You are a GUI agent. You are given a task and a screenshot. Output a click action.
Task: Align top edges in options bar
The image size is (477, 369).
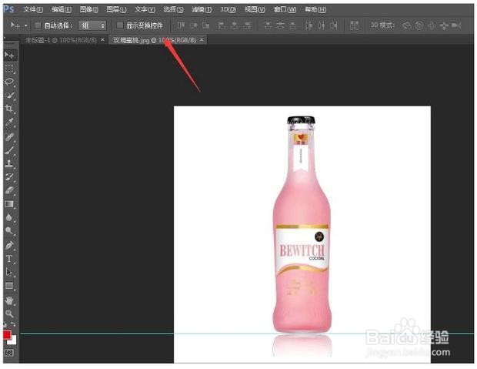pyautogui.click(x=181, y=25)
